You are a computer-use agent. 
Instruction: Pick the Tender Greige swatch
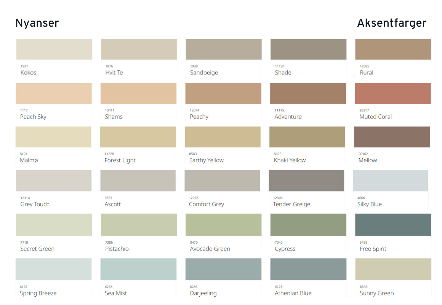(306, 181)
